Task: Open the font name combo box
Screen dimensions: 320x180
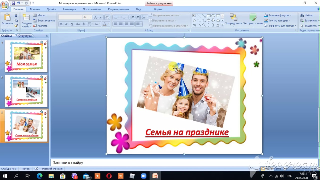Action: [70, 17]
